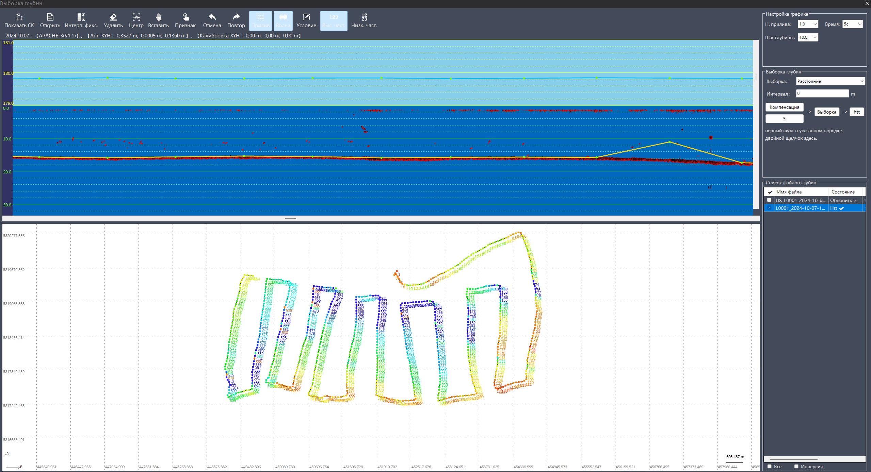Select the Интерп. фикс. tool

(x=81, y=17)
